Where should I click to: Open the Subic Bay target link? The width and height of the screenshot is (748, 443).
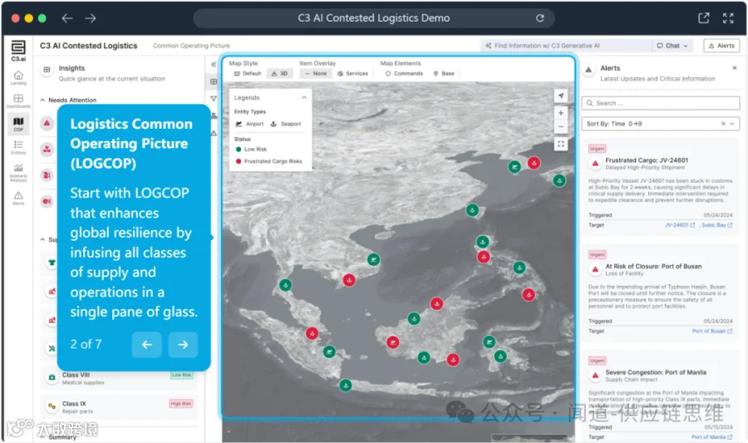click(717, 225)
